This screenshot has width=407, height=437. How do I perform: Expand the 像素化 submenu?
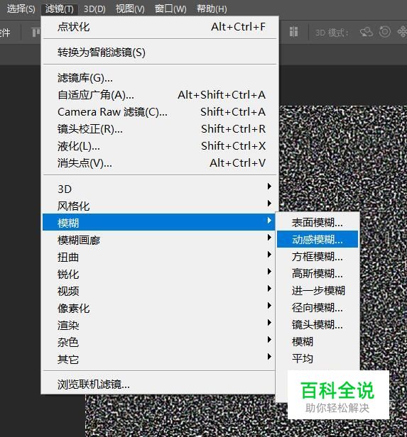(x=158, y=308)
